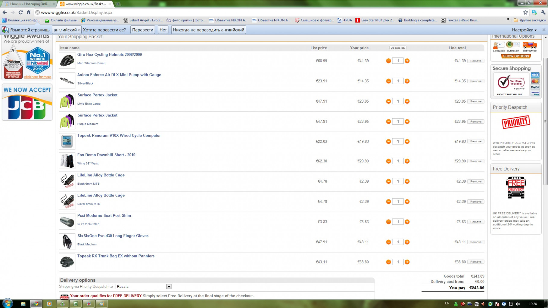The width and height of the screenshot is (548, 308).
Task: Remove the Fox Demo Downhill Short item
Action: coord(476,161)
